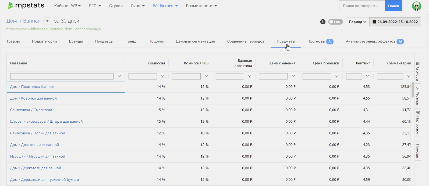The height and width of the screenshot is (186, 429).
Task: Open the Студия menu item
Action: pos(116,6)
